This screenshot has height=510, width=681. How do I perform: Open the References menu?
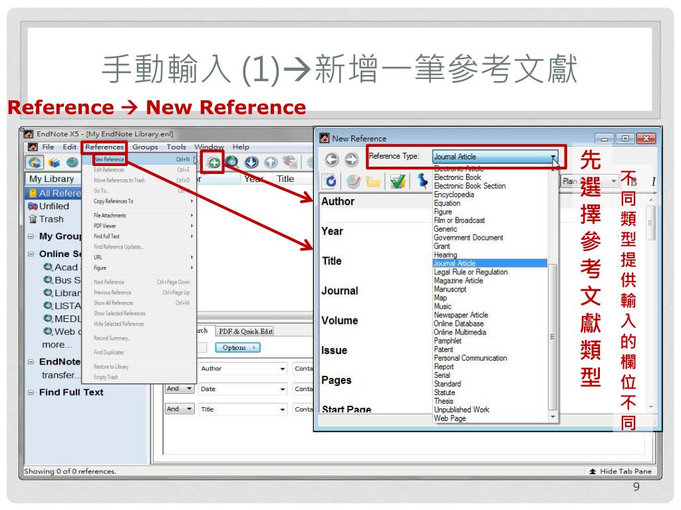click(104, 147)
